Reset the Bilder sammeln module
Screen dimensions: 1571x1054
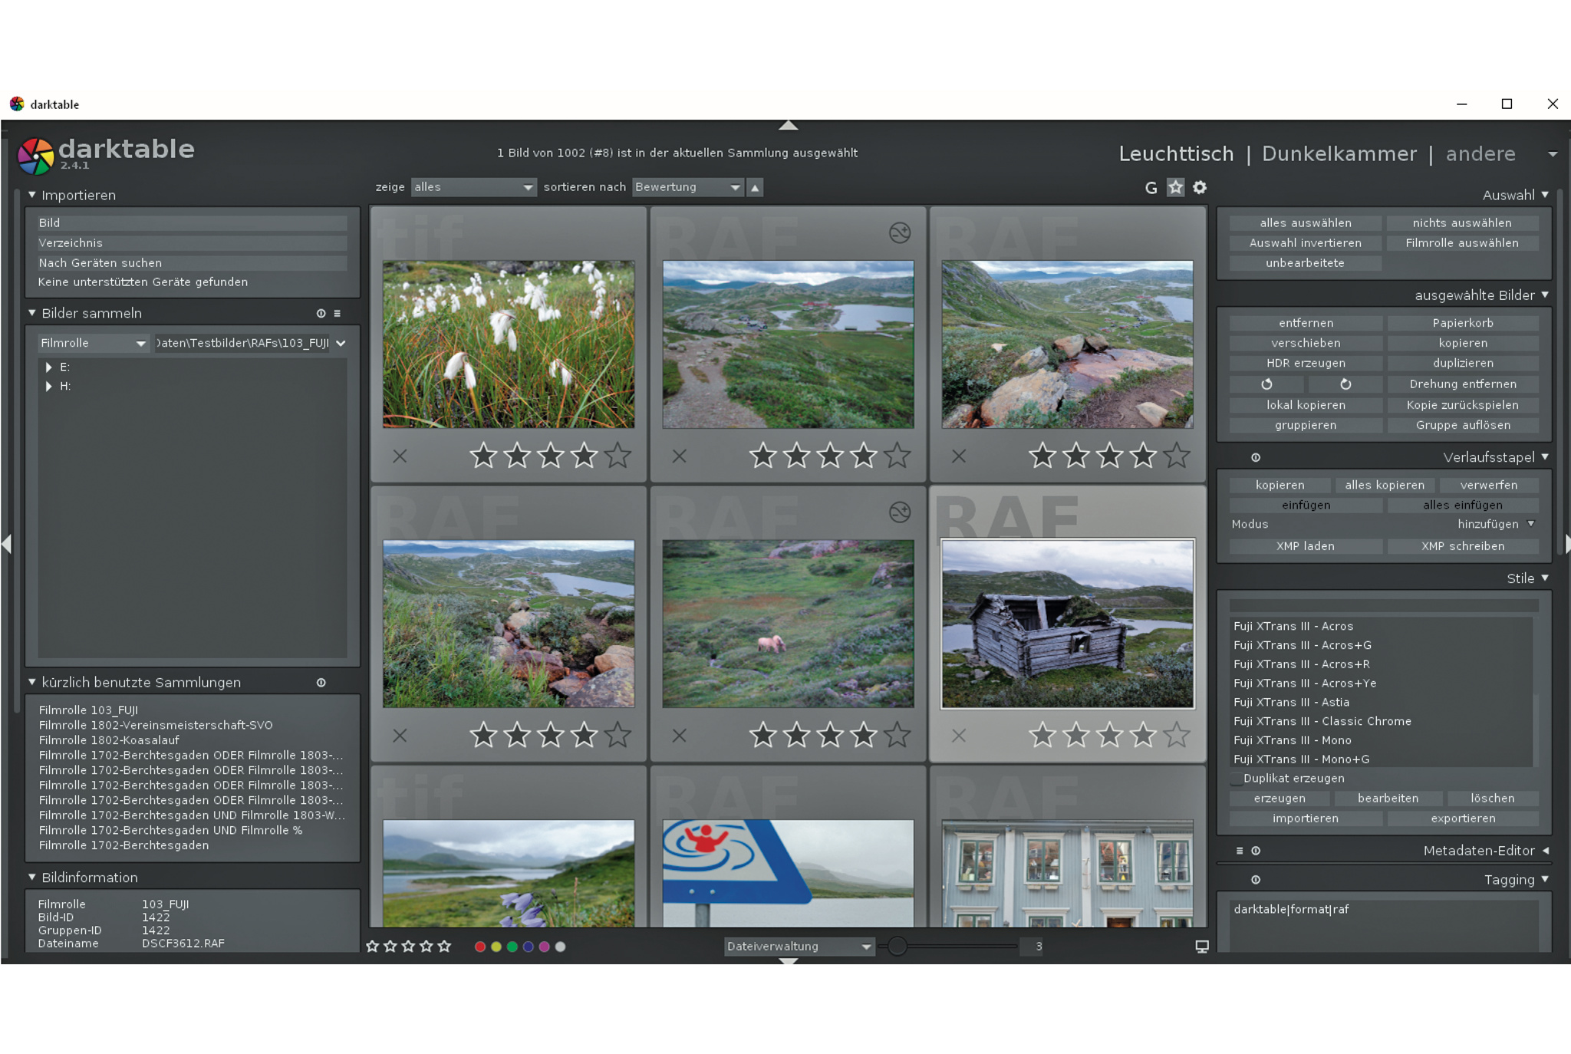321,313
